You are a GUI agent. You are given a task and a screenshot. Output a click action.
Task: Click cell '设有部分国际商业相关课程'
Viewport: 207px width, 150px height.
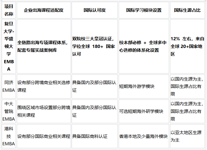44,136
